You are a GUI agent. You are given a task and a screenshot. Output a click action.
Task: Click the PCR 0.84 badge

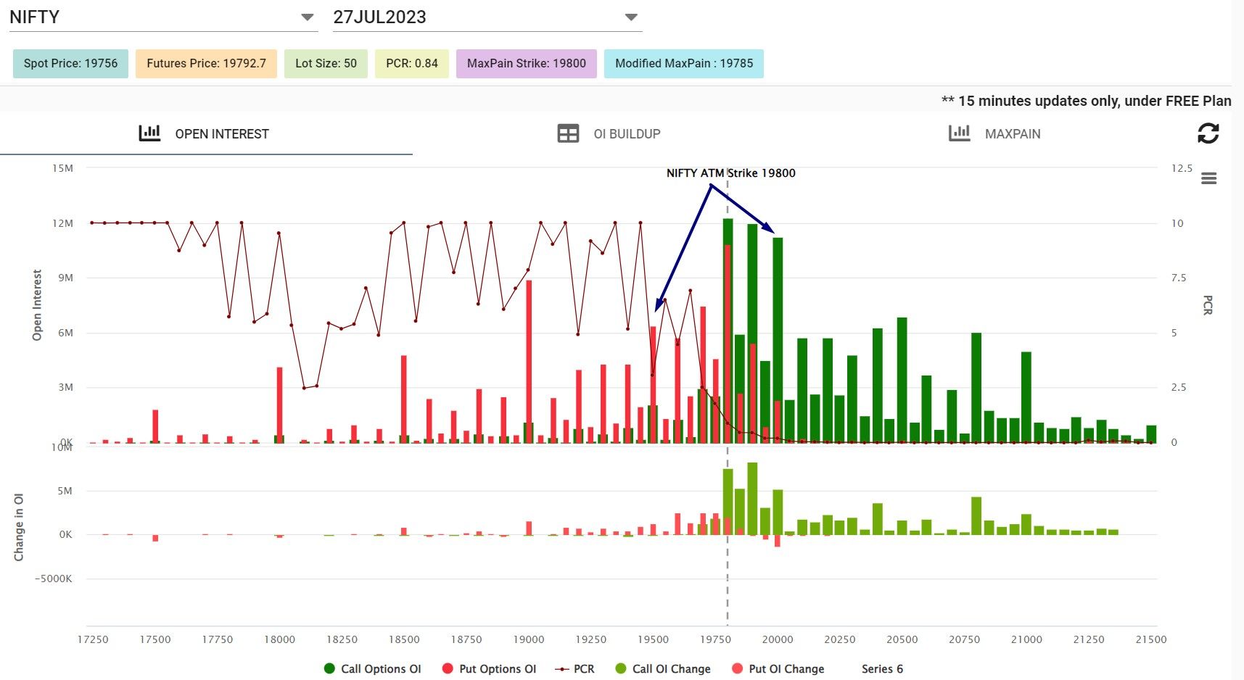412,63
